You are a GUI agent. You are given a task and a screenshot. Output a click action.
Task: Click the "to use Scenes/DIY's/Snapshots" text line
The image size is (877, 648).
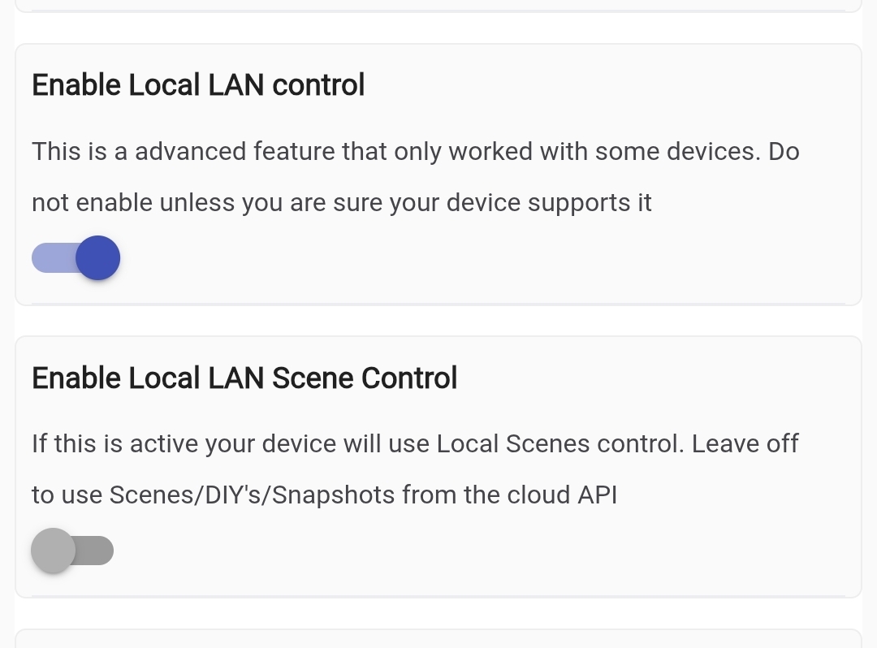324,495
